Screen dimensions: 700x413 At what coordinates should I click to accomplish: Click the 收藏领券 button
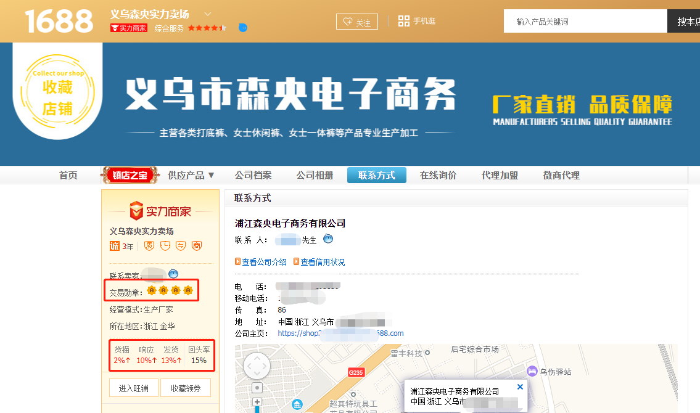[x=186, y=388]
